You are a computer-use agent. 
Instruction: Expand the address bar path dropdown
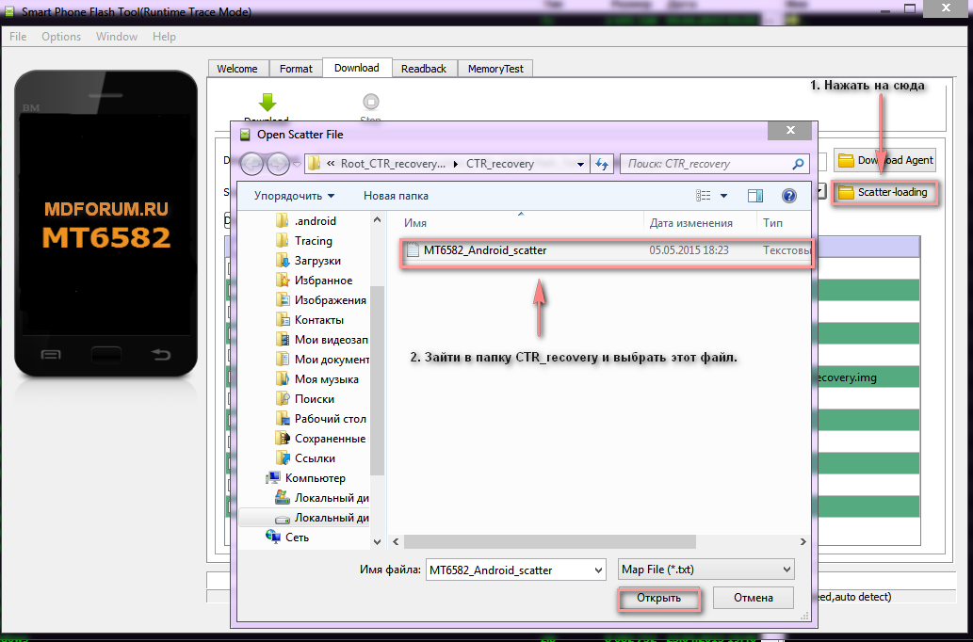[x=580, y=165]
